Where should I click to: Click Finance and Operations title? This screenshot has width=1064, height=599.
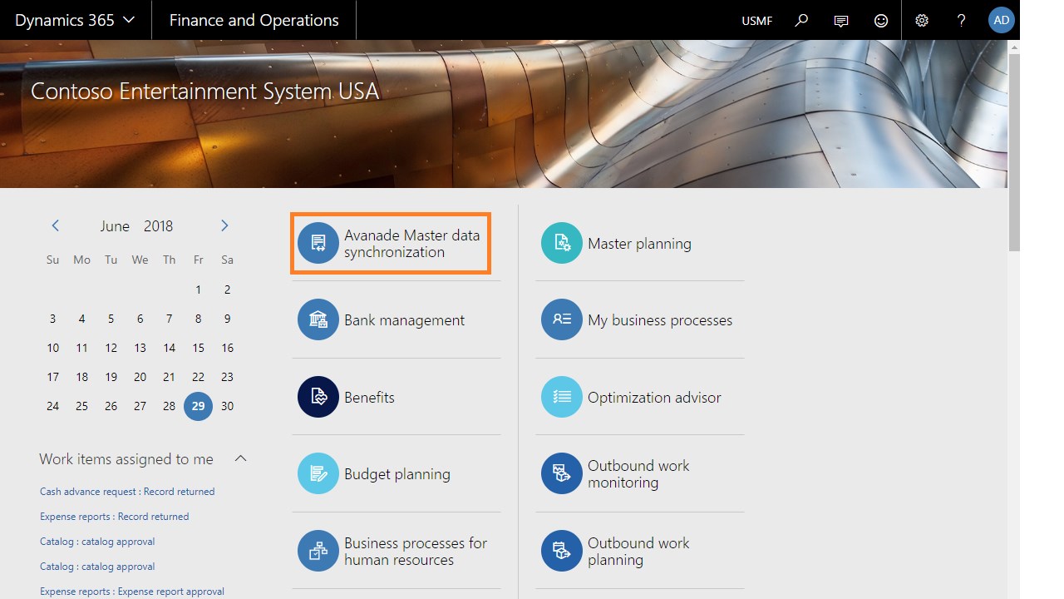coord(254,20)
